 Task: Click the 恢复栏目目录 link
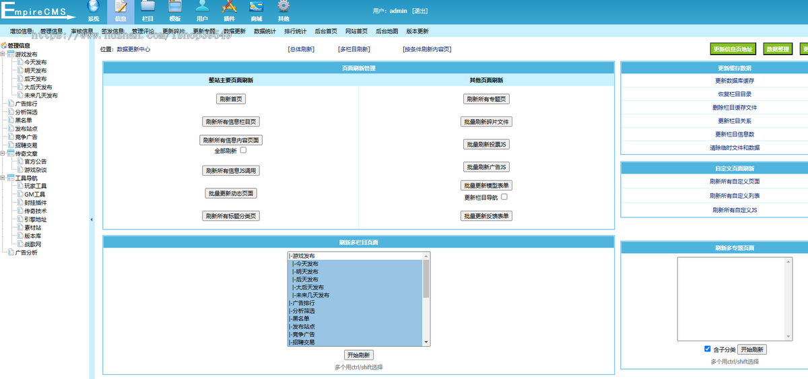pos(735,94)
